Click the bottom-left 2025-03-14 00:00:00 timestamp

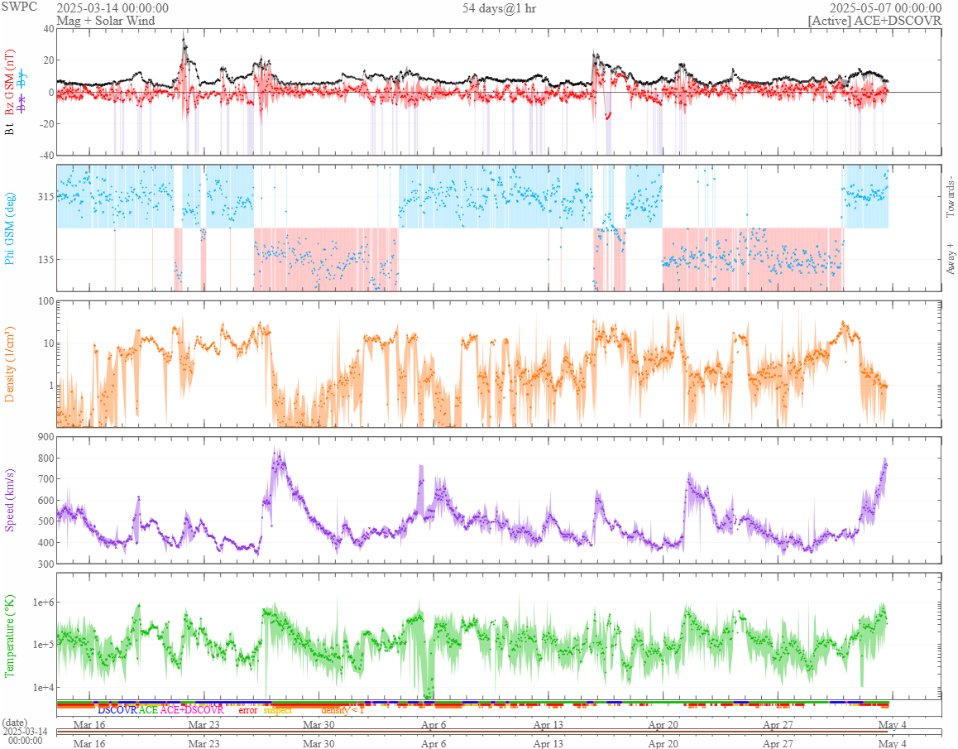[x=25, y=736]
